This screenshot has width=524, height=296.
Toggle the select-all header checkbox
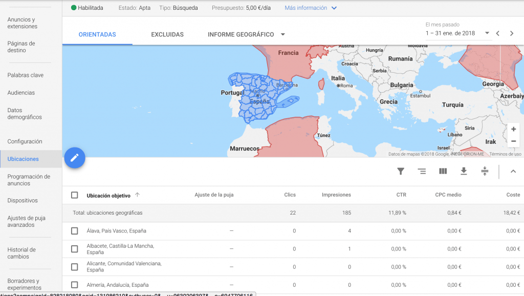tap(75, 195)
